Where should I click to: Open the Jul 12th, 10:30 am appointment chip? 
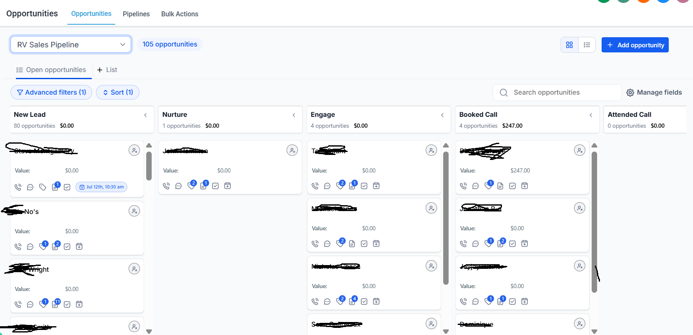click(x=101, y=187)
